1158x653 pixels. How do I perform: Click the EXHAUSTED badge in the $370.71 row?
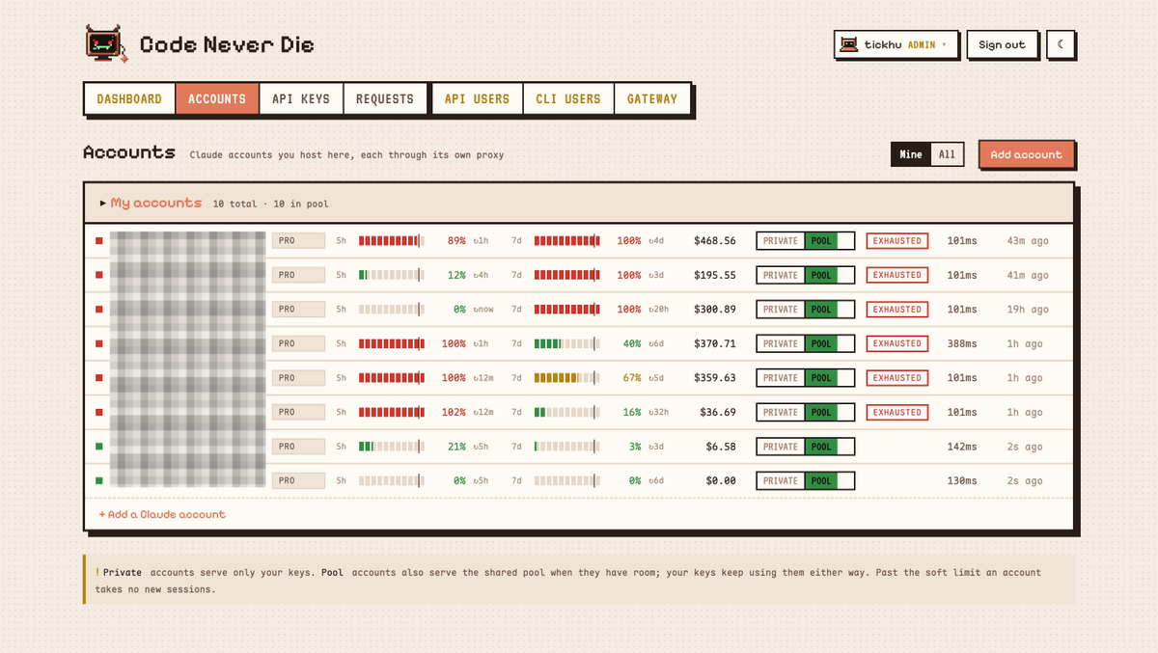pos(897,343)
